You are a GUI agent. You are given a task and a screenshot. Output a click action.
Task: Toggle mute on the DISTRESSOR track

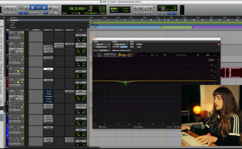22,107
